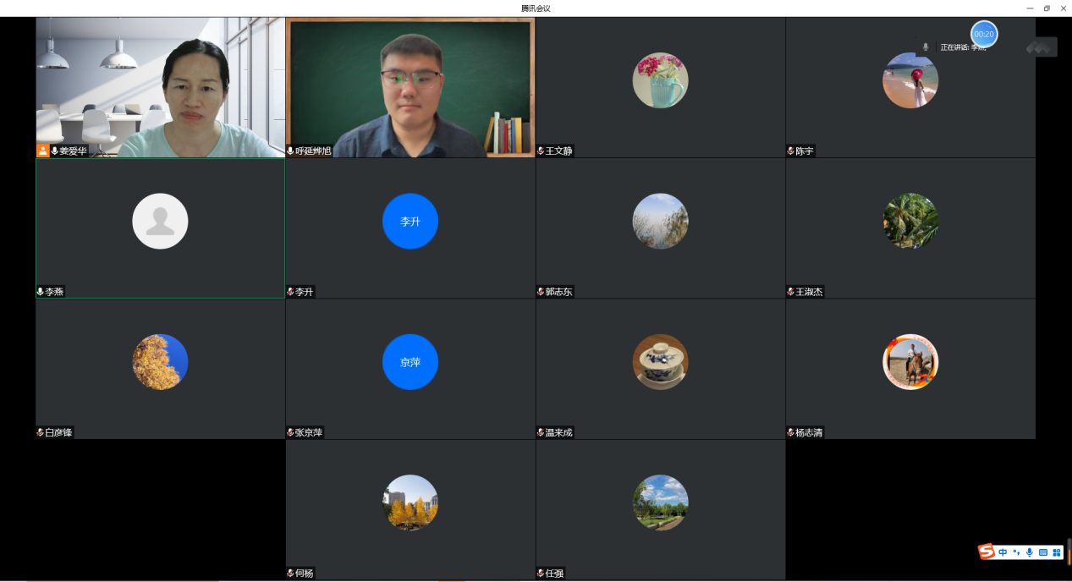Open the Sogou toolbox grid menu
This screenshot has height=582, width=1072.
click(1056, 552)
